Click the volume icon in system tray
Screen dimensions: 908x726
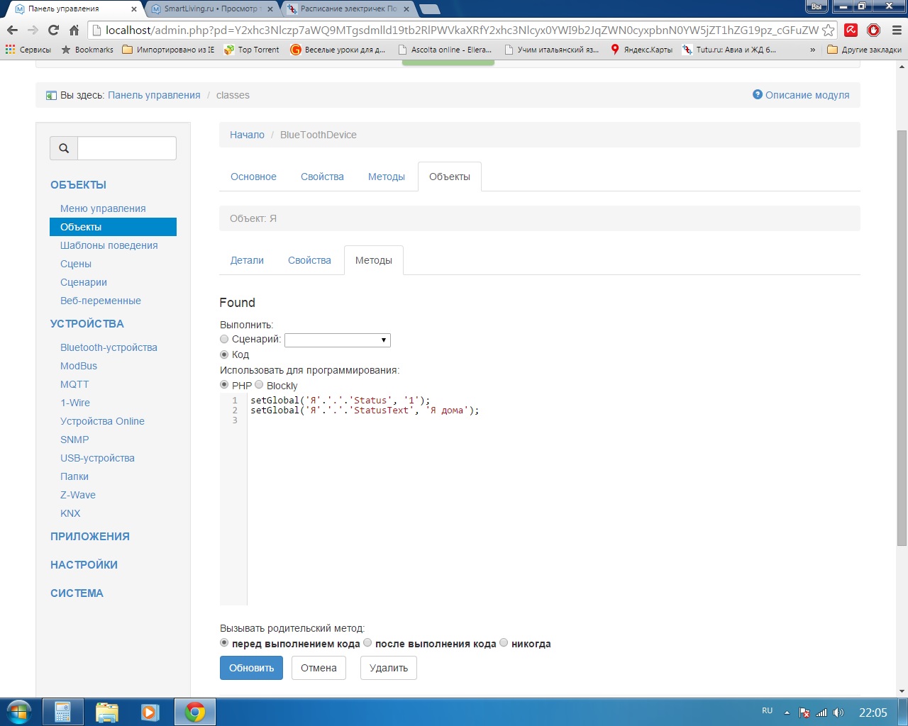tap(838, 713)
